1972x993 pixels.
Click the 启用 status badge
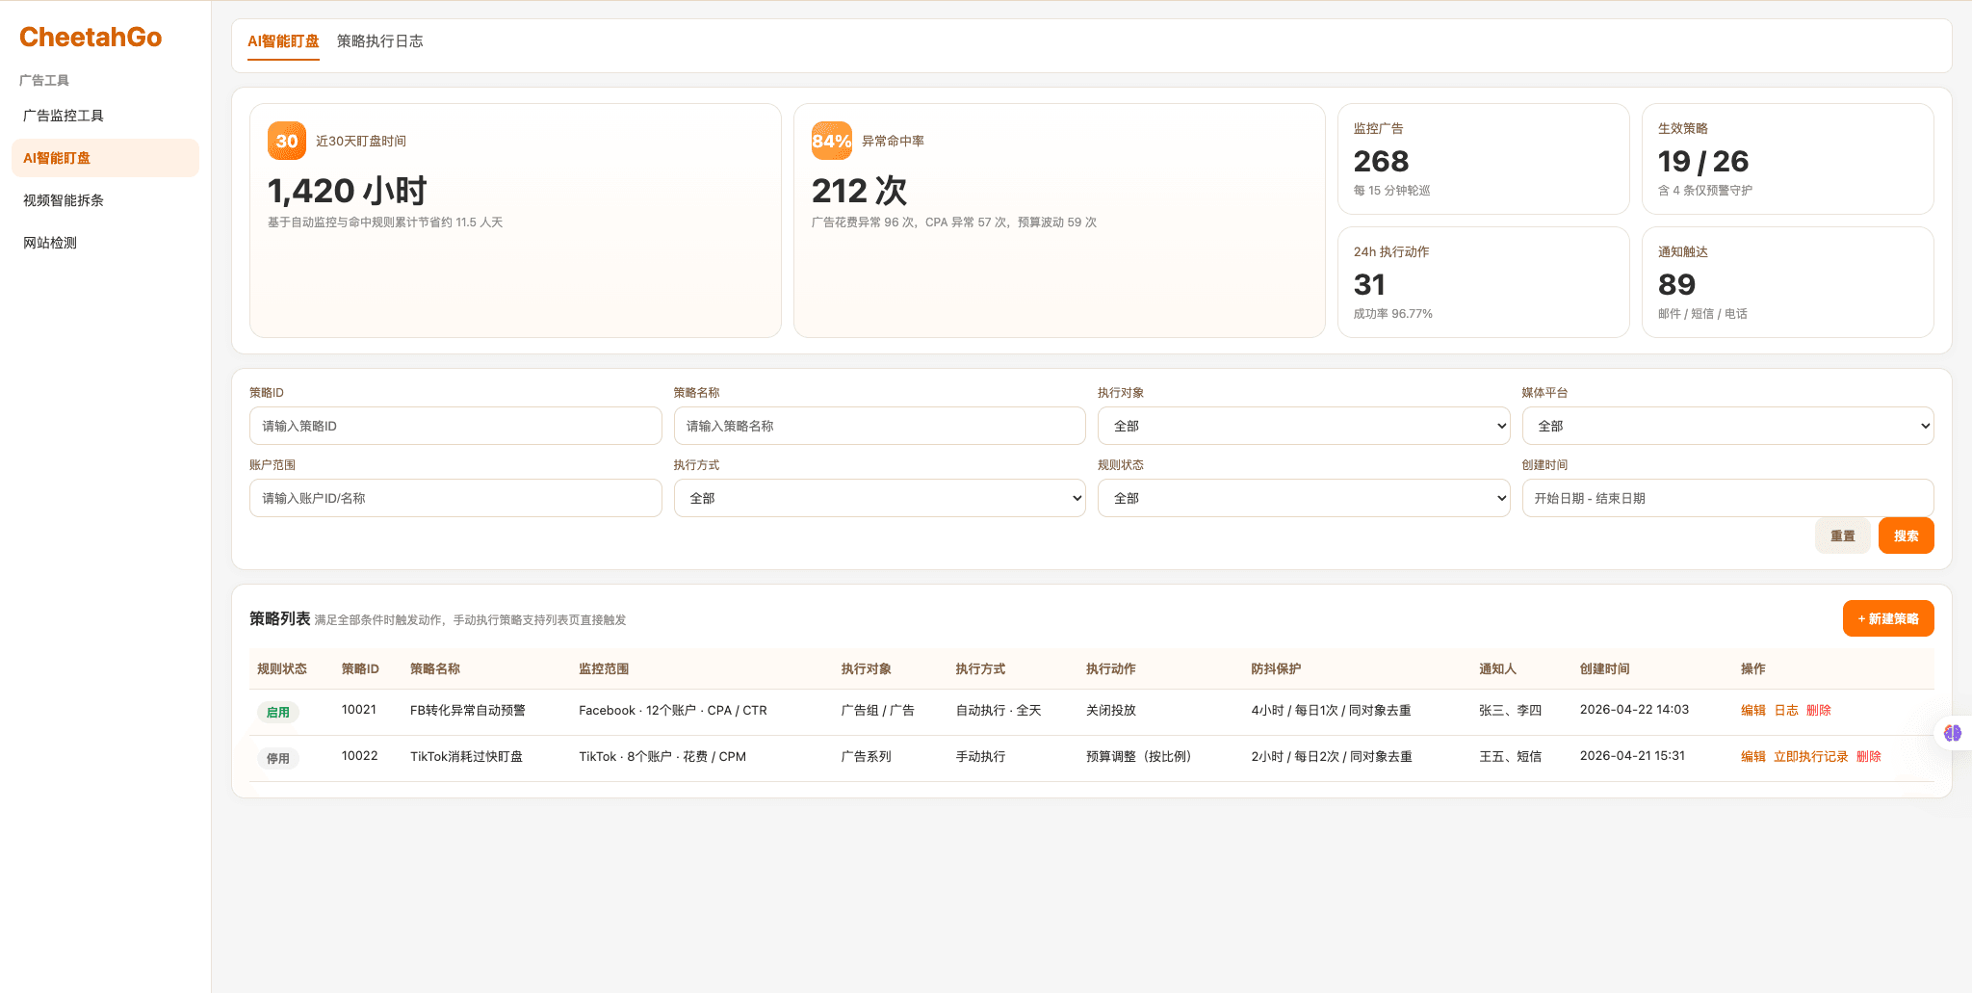(x=278, y=713)
